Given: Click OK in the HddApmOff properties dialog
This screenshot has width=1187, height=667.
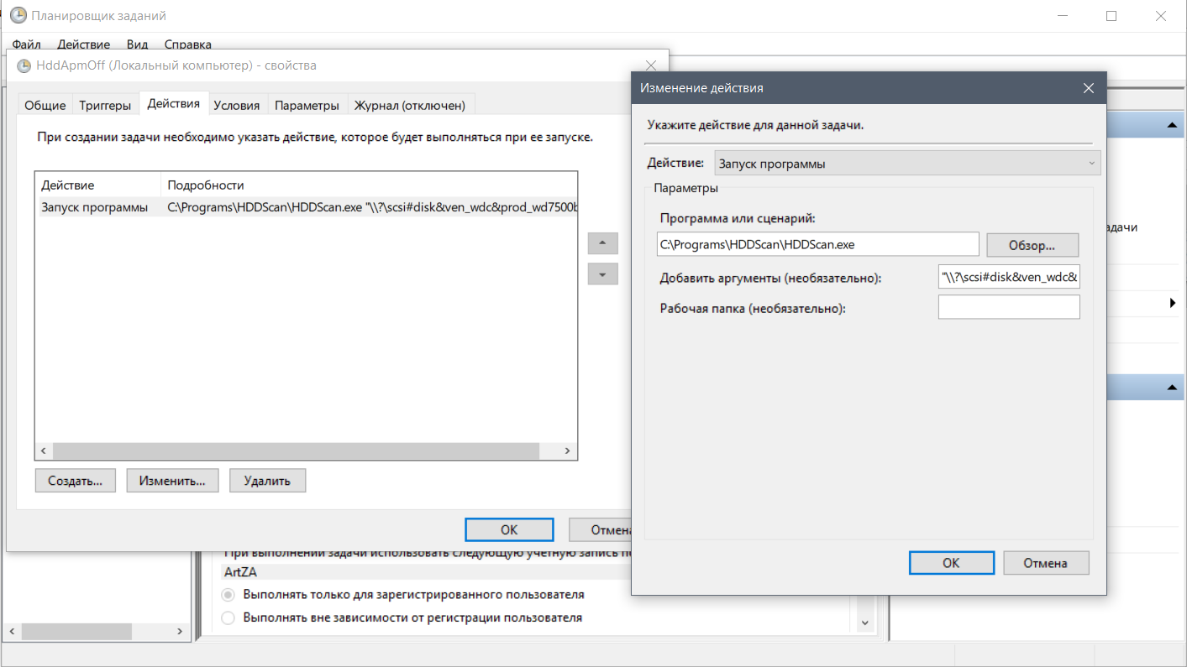Looking at the screenshot, I should click(509, 530).
